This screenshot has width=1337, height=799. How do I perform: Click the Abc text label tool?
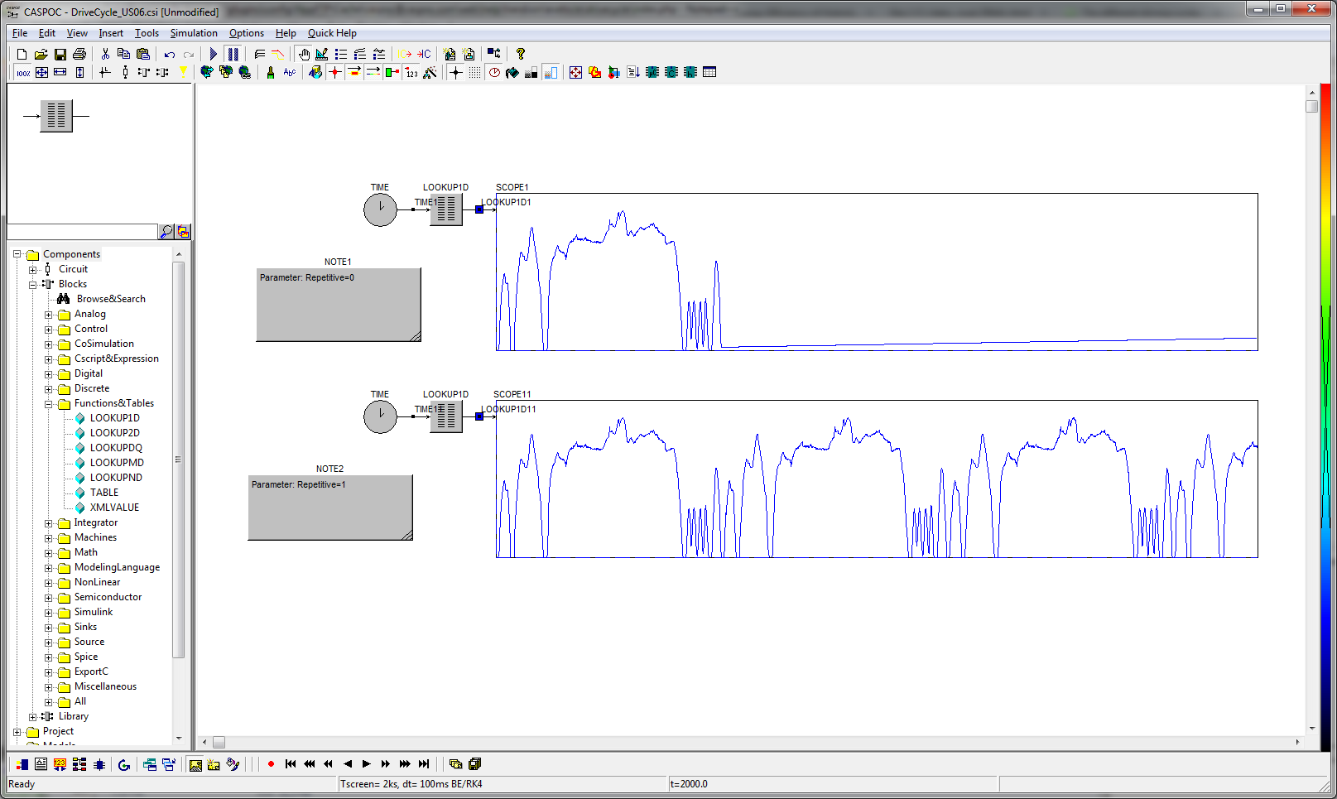click(x=290, y=73)
